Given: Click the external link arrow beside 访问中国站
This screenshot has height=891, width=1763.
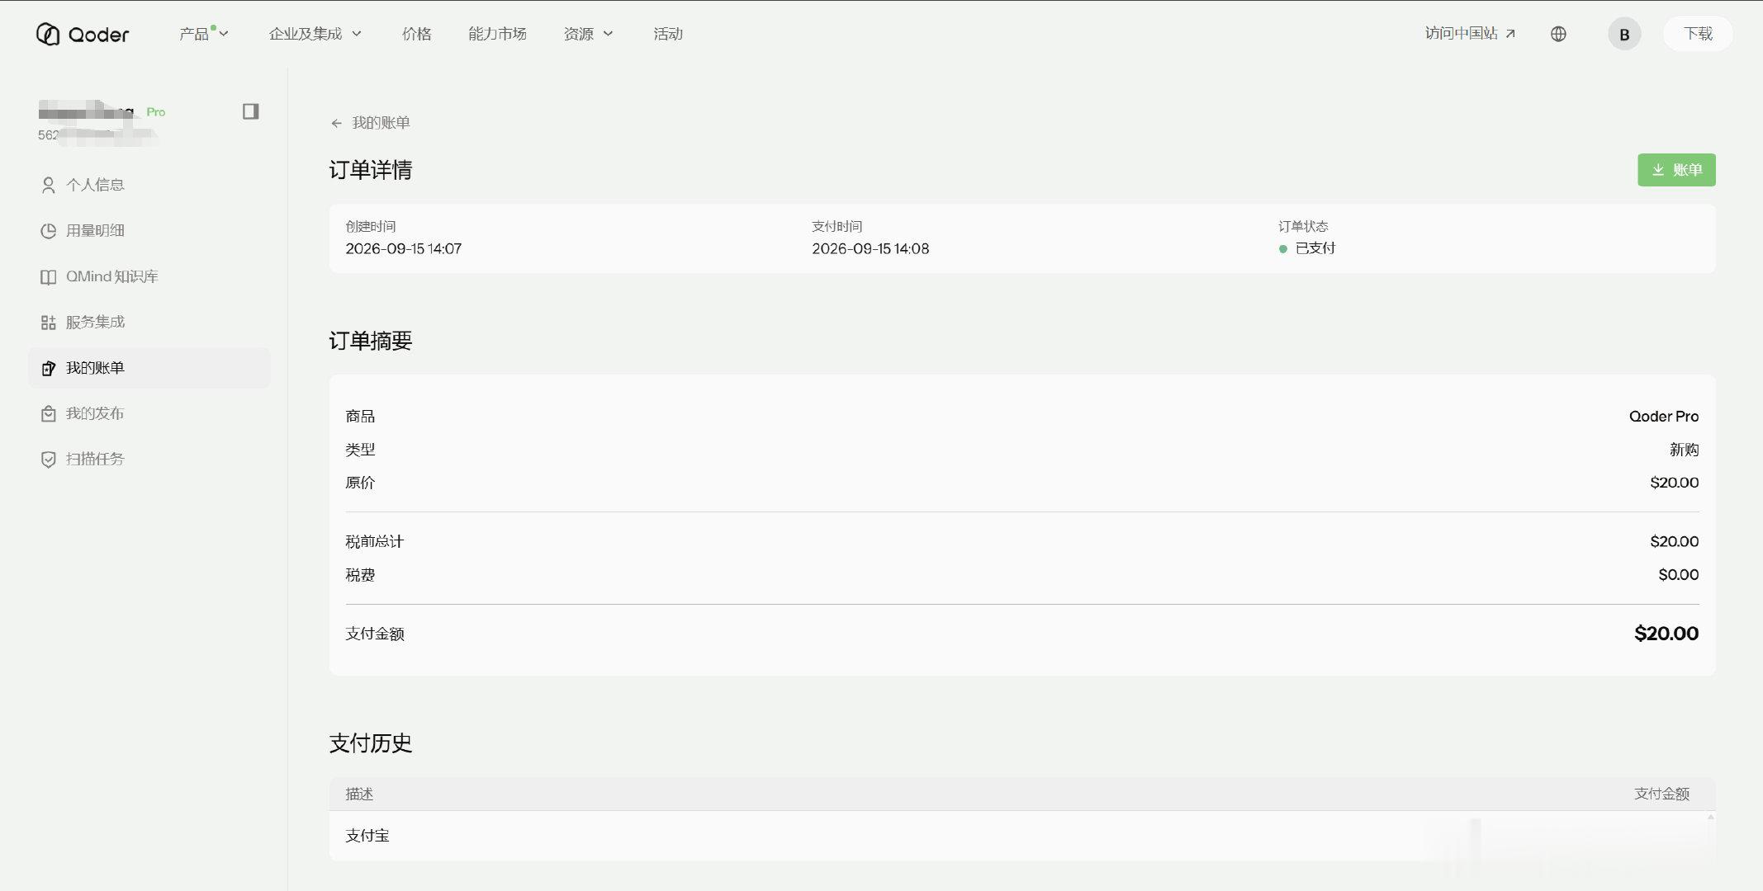Looking at the screenshot, I should point(1510,34).
